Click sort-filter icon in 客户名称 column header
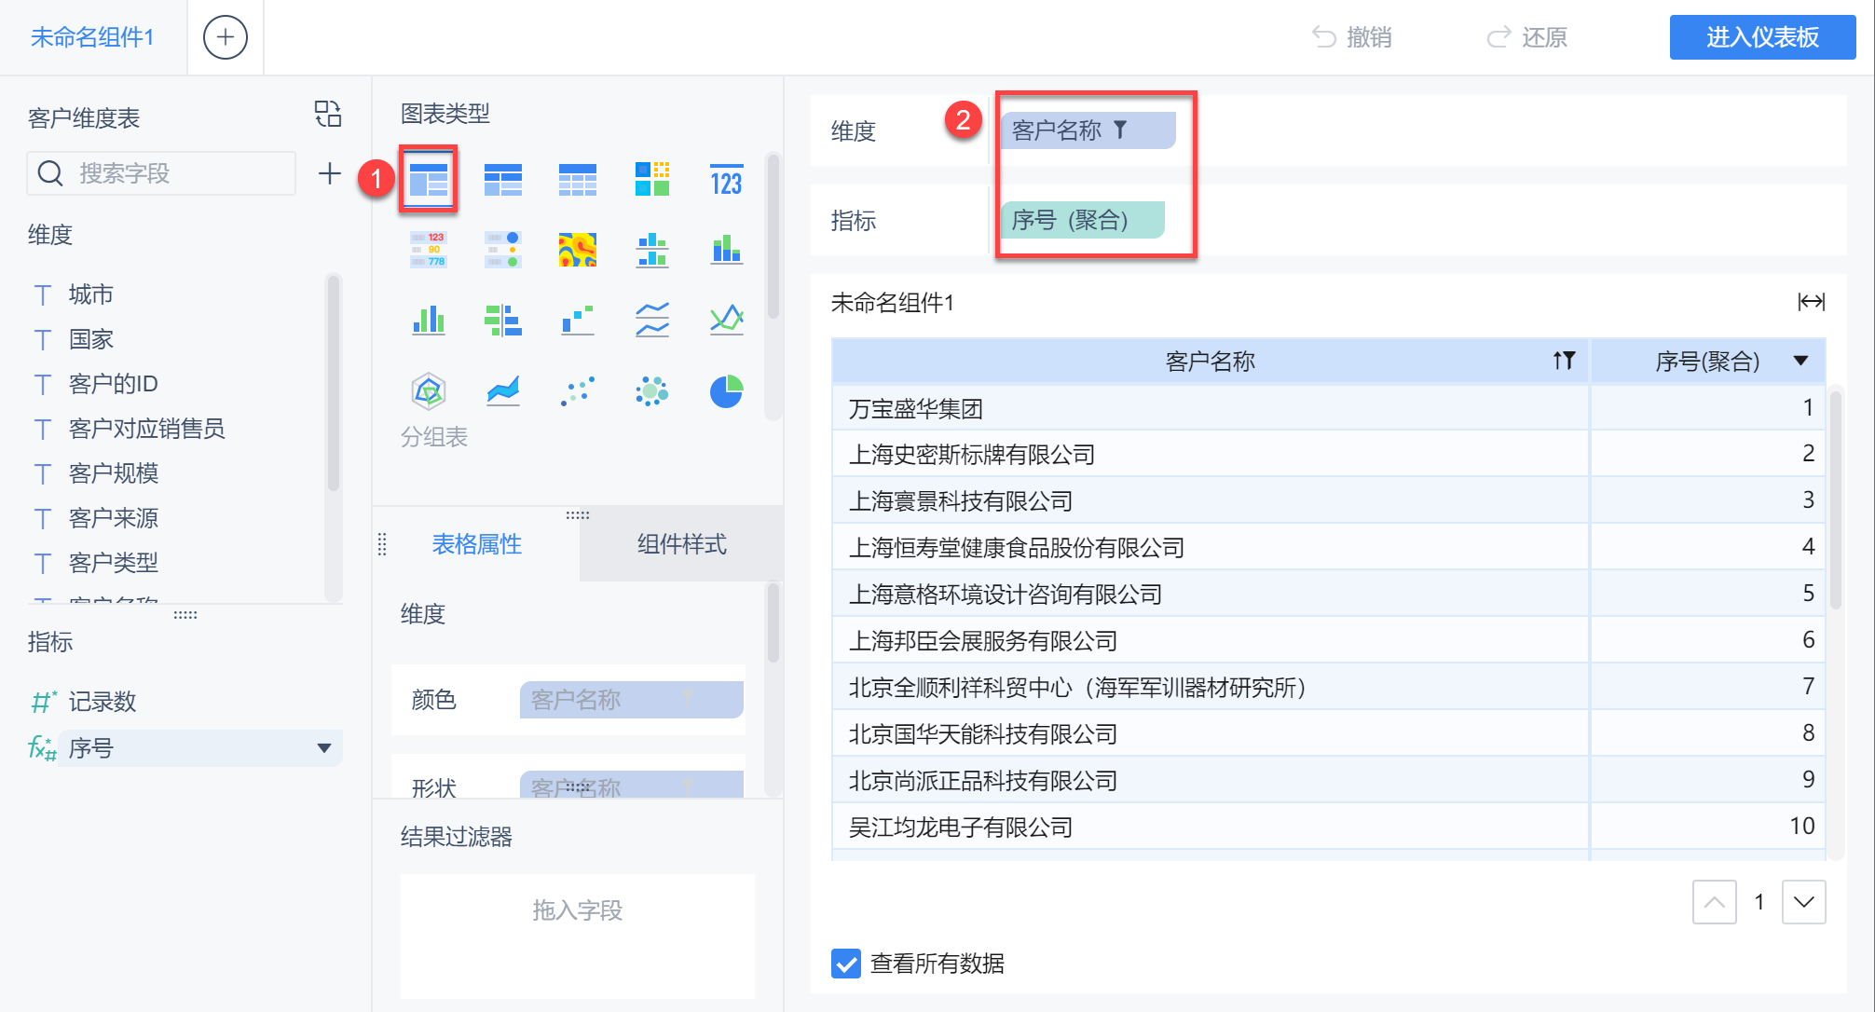1875x1012 pixels. click(1564, 361)
